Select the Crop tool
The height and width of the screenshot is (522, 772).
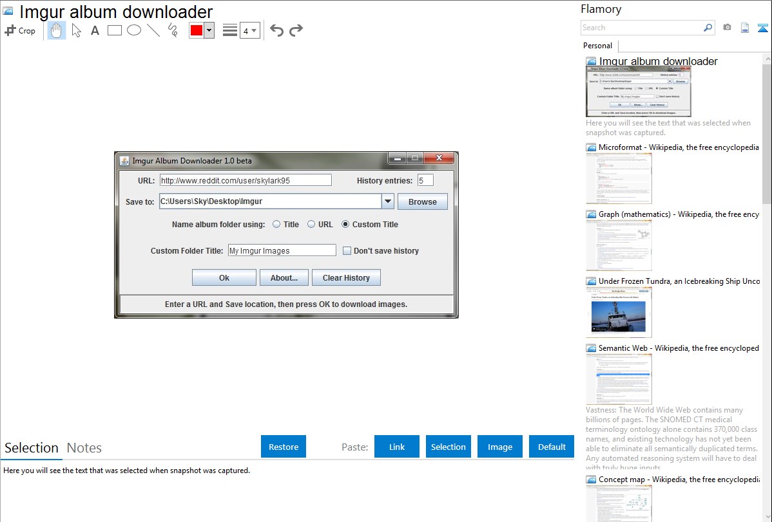pyautogui.click(x=20, y=30)
